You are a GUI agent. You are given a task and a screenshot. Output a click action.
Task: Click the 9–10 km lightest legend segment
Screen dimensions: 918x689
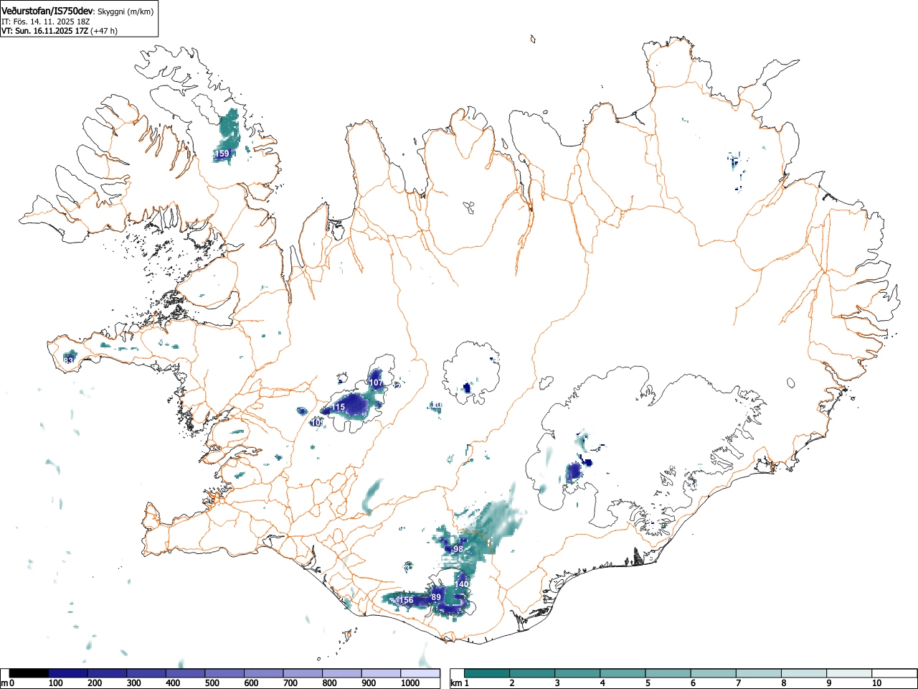(849, 673)
